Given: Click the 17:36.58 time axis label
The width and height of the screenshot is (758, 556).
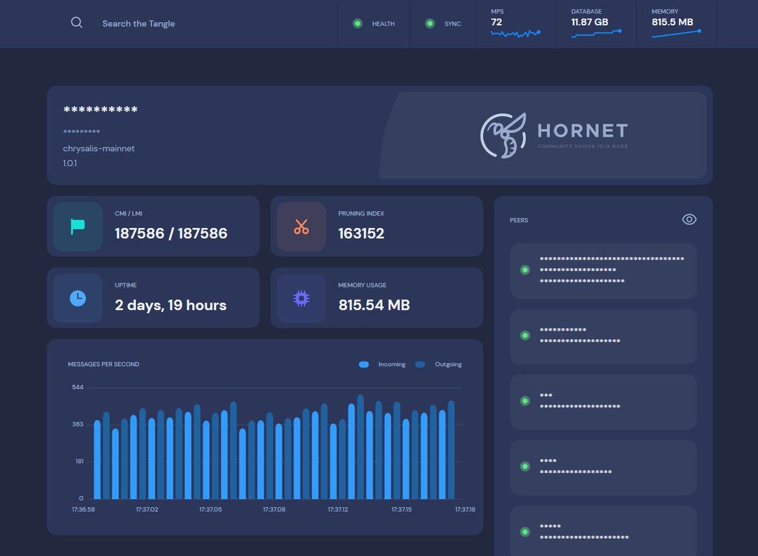Looking at the screenshot, I should click(83, 509).
